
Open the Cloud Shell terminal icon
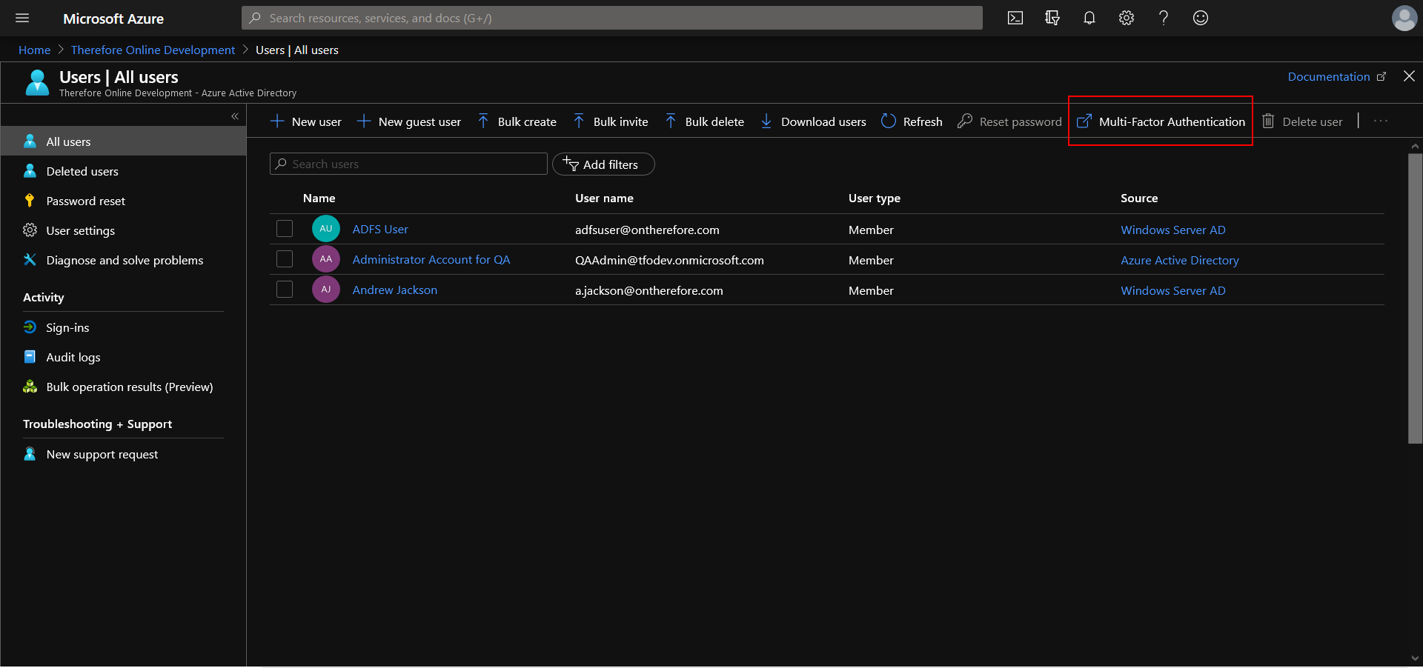tap(1015, 18)
